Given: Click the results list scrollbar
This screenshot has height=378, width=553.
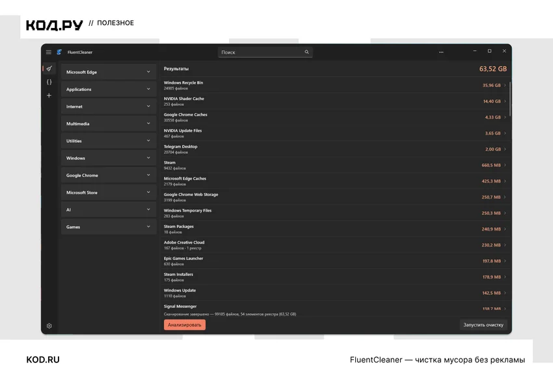Looking at the screenshot, I should (510, 100).
